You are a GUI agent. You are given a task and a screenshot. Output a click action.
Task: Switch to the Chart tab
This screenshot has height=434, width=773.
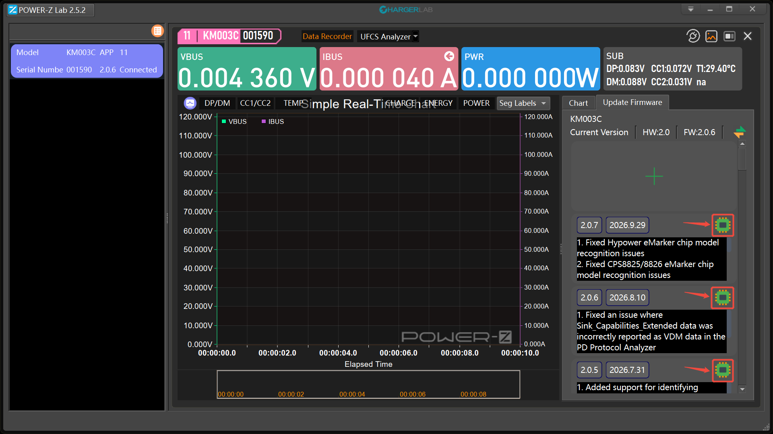(578, 103)
